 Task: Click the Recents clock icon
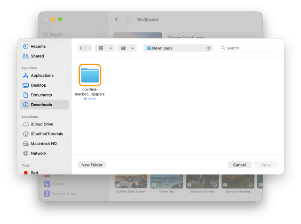(25, 46)
